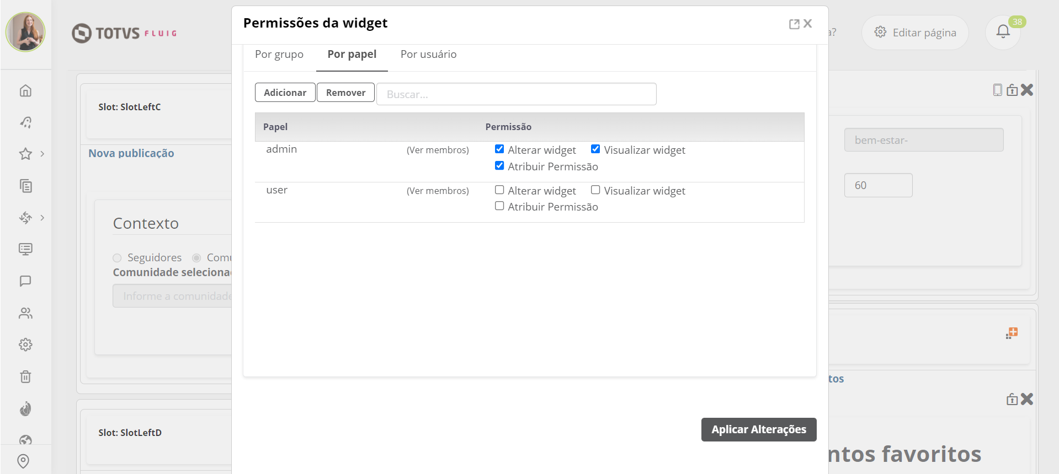Open permissions dialog in new window icon
This screenshot has width=1059, height=474.
[x=794, y=24]
